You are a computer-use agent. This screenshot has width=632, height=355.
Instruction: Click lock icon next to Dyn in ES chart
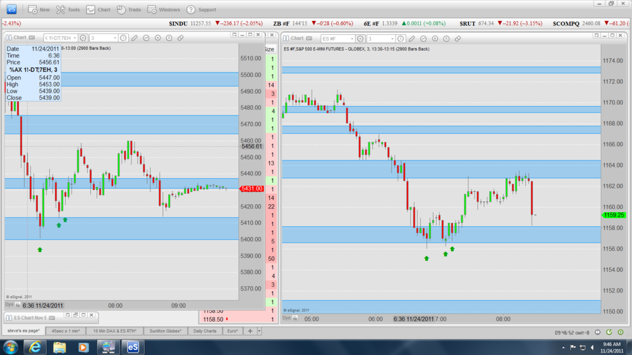click(295, 318)
